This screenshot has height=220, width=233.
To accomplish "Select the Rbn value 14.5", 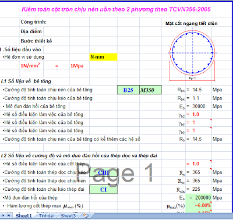I will [197, 90].
